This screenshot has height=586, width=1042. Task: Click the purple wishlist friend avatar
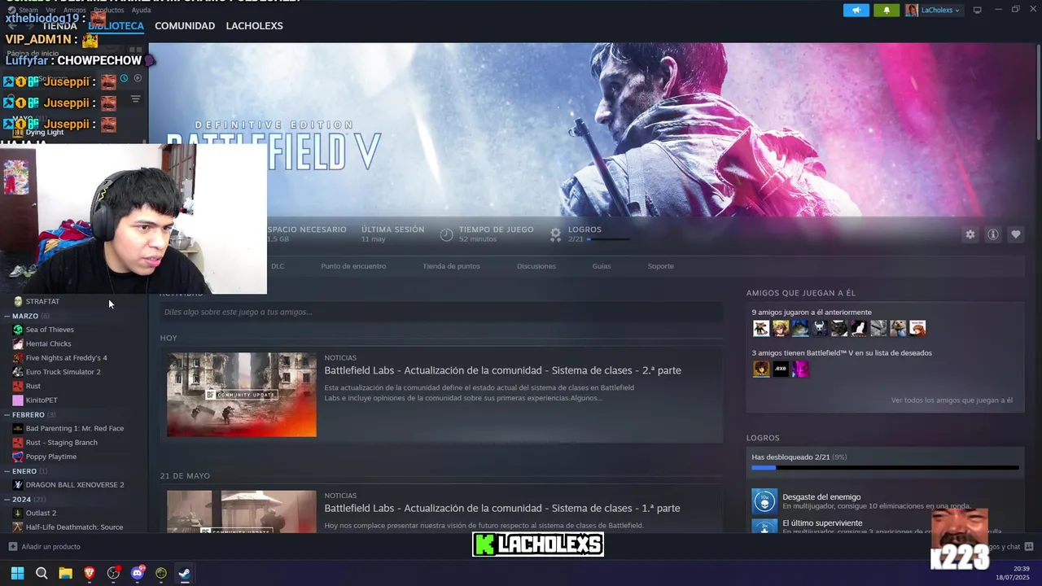(800, 369)
